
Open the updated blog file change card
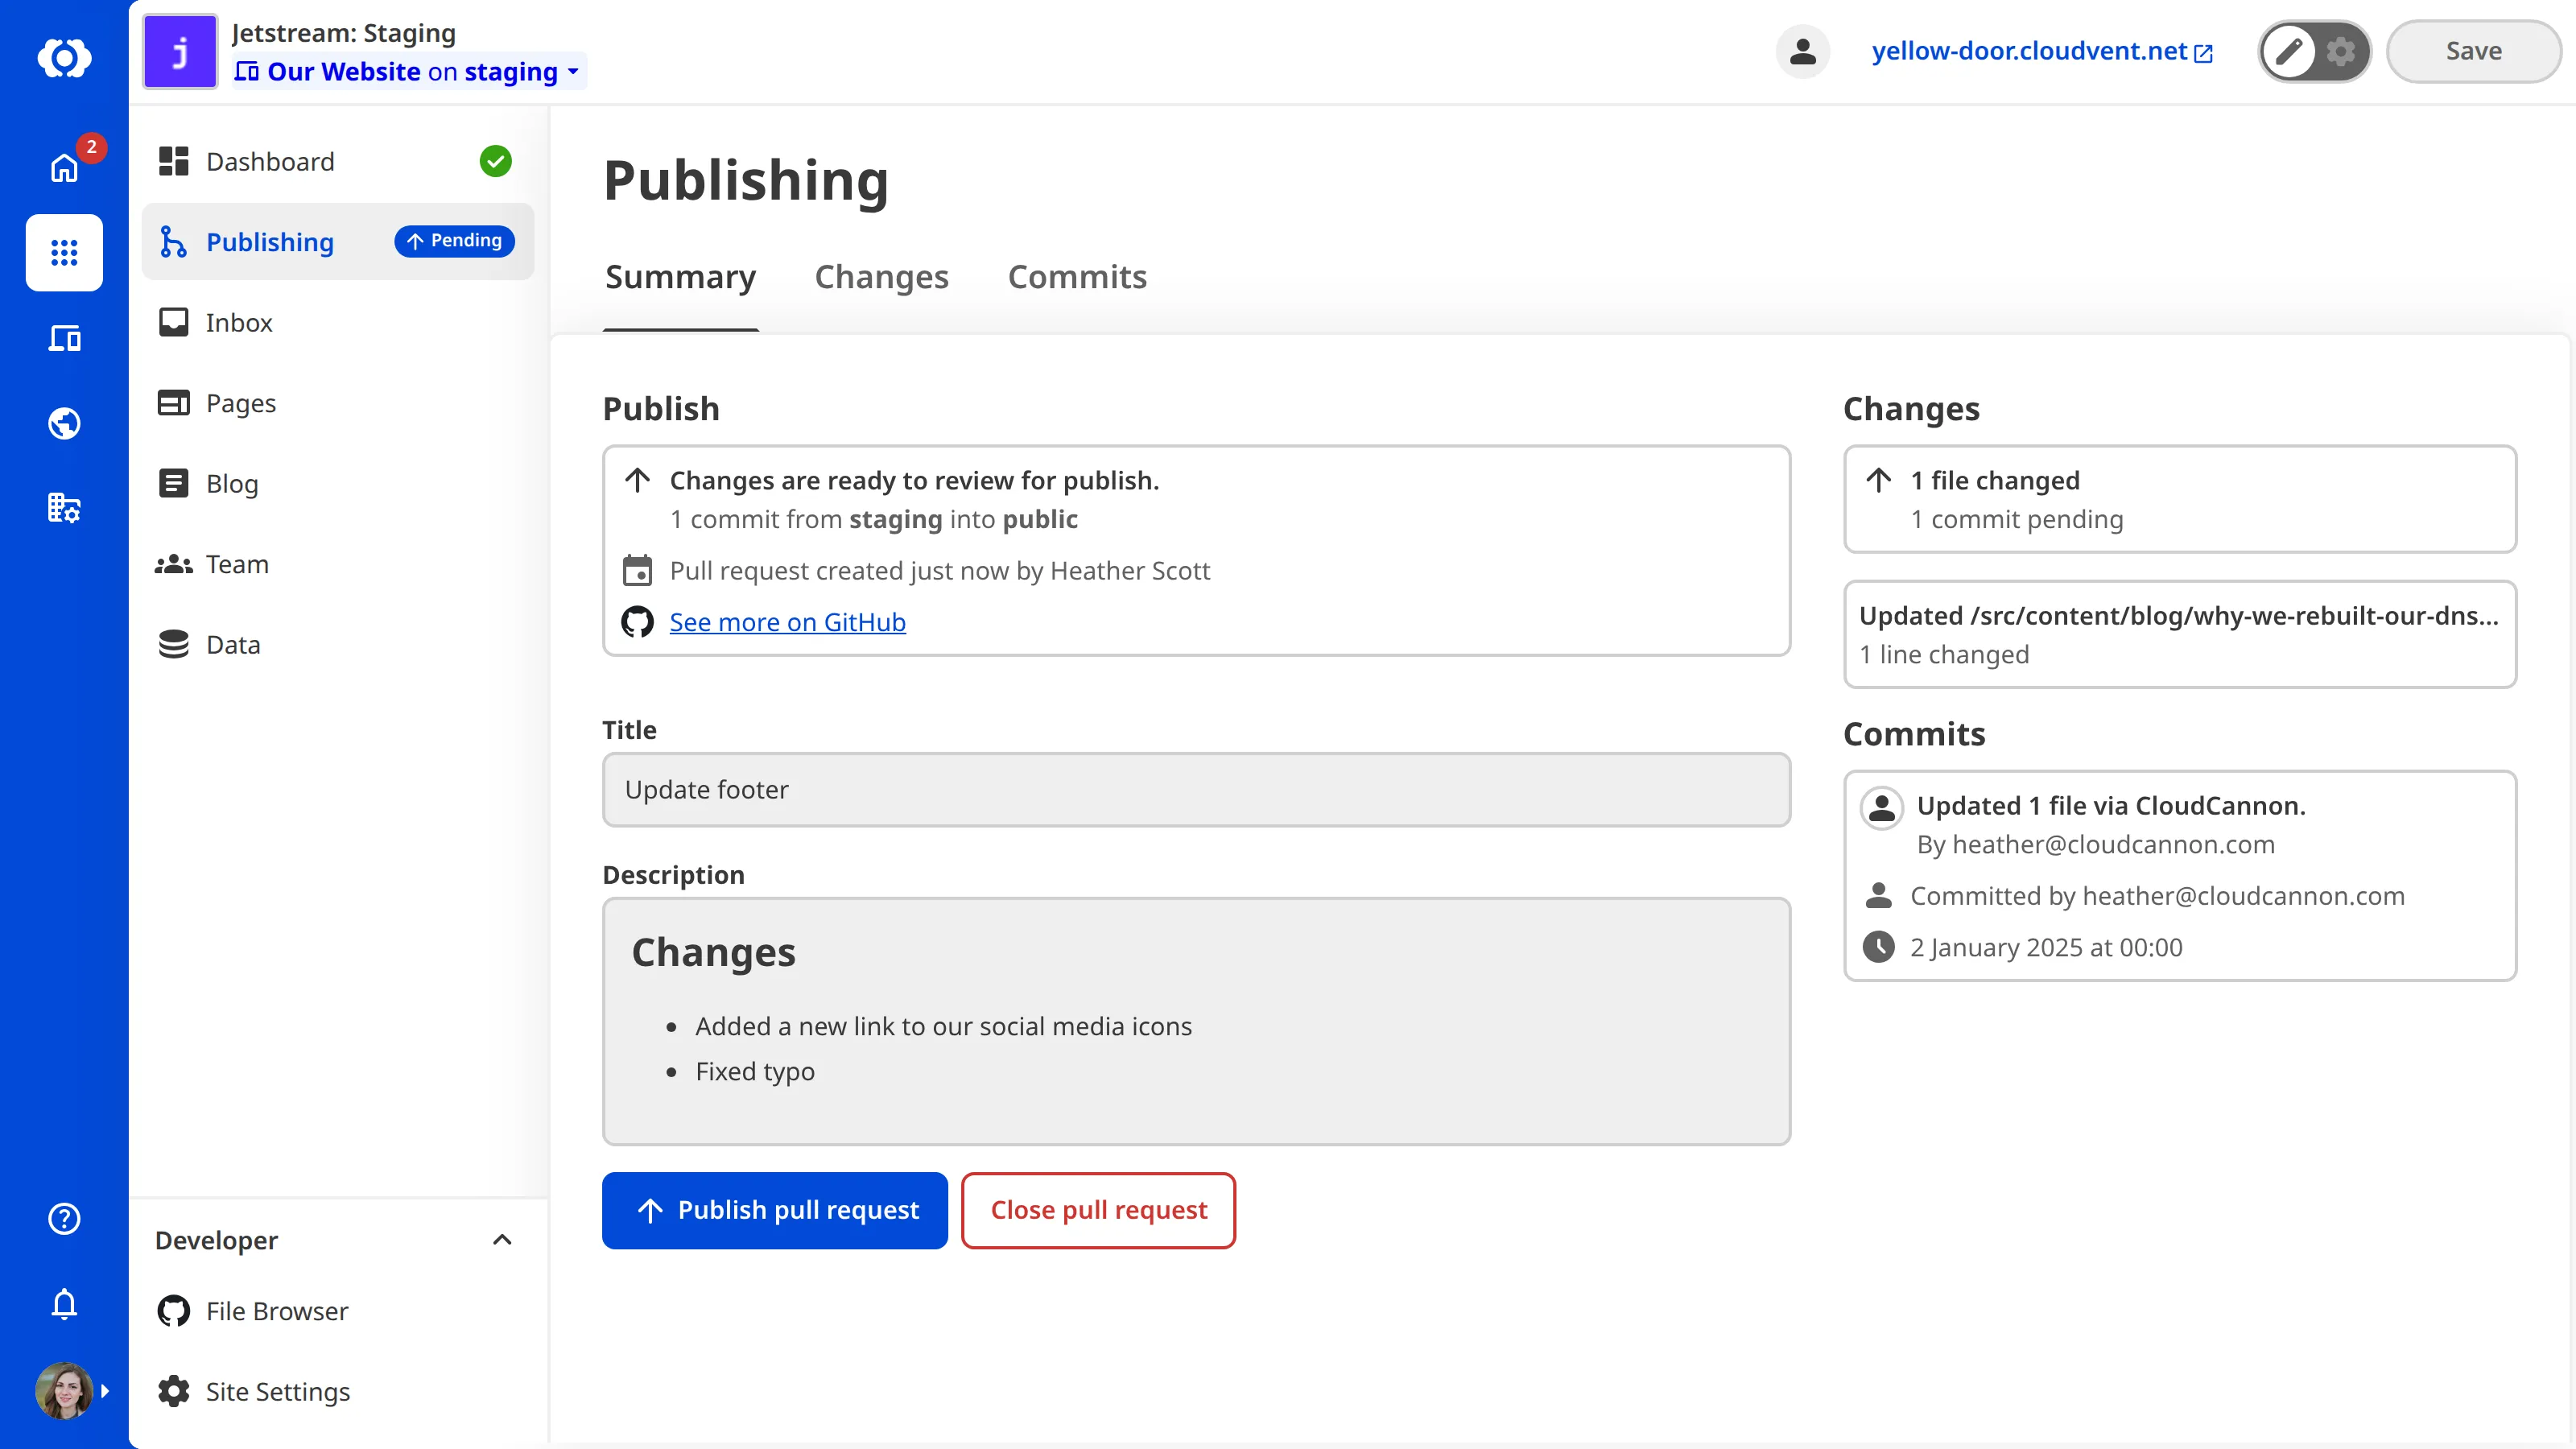pos(2180,634)
